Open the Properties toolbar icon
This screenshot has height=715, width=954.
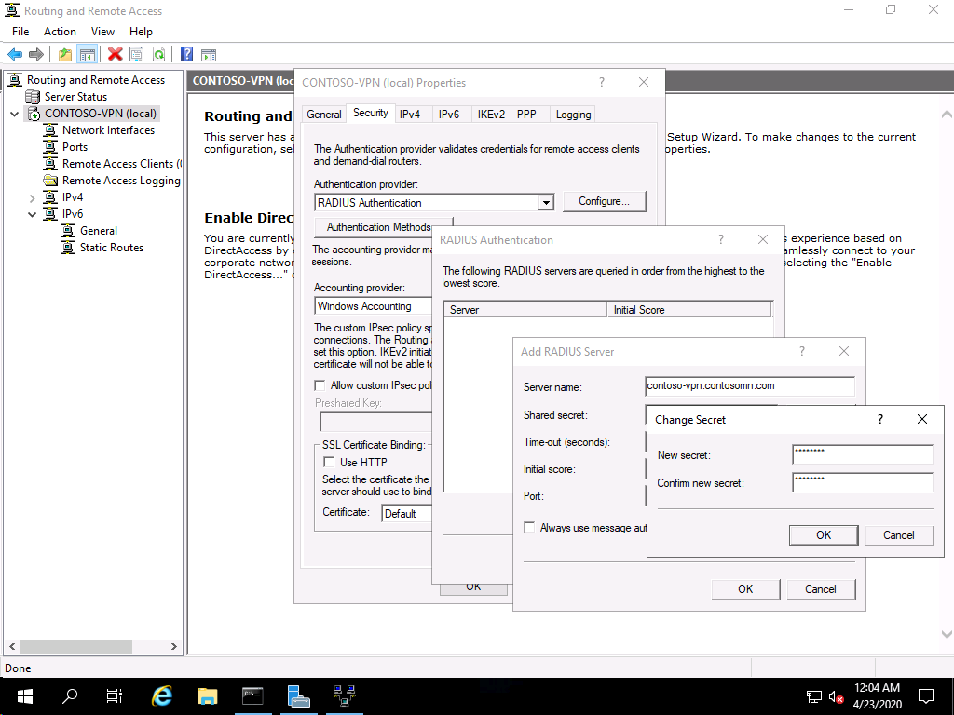tap(137, 55)
